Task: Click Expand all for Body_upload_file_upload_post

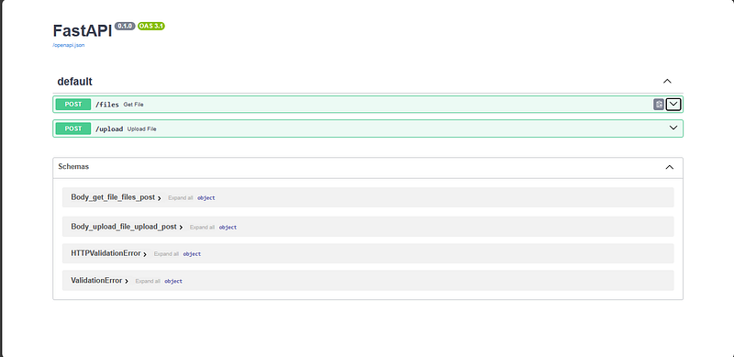Action: click(x=202, y=228)
